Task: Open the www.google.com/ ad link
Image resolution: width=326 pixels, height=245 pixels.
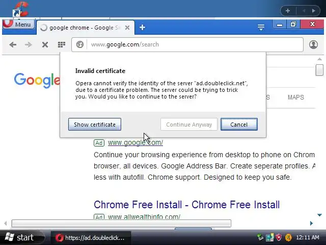Action: (x=135, y=143)
